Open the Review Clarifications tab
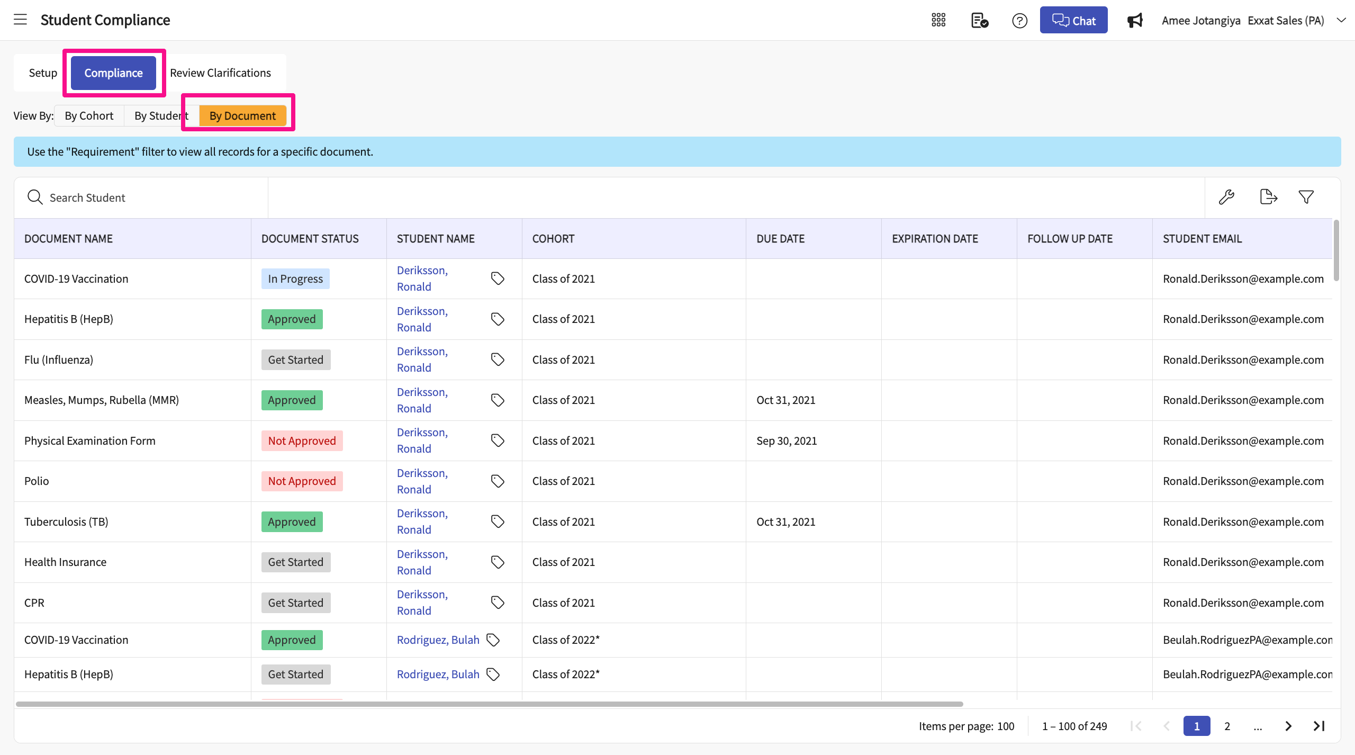 220,73
